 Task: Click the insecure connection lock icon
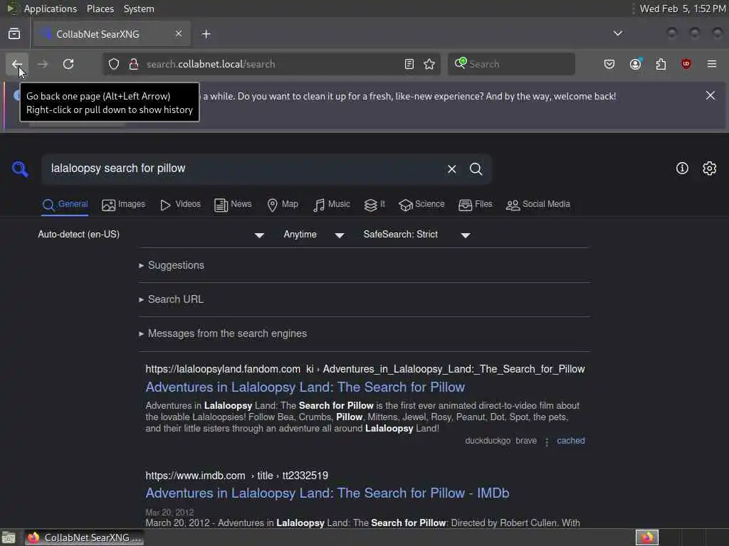134,64
